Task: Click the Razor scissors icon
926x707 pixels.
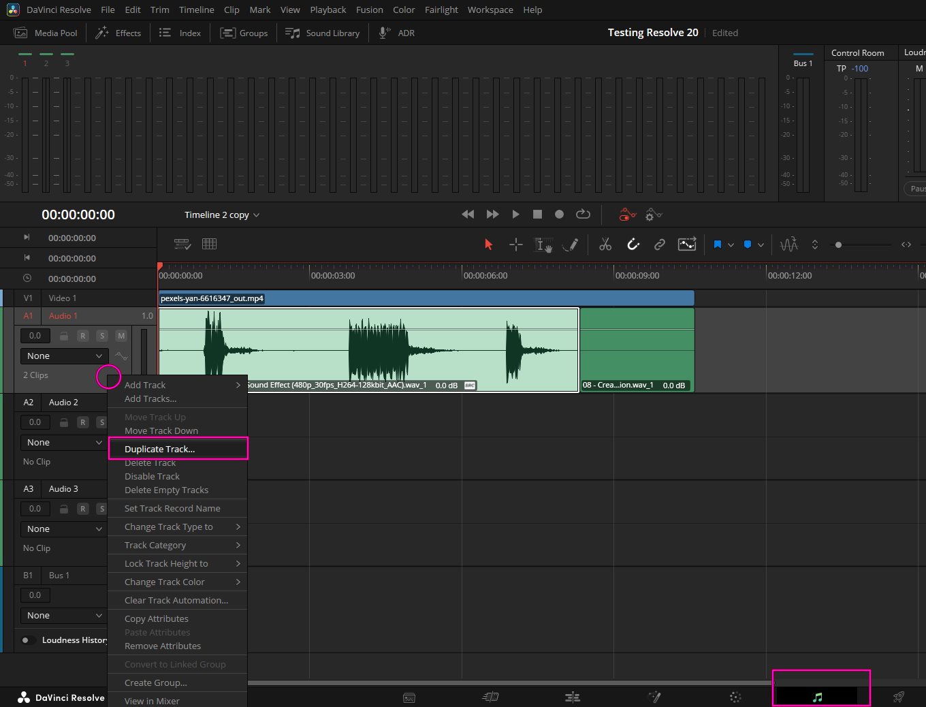Action: 605,245
